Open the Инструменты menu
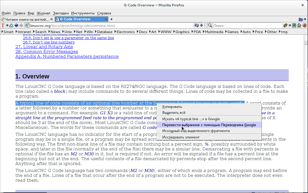 (x=83, y=13)
